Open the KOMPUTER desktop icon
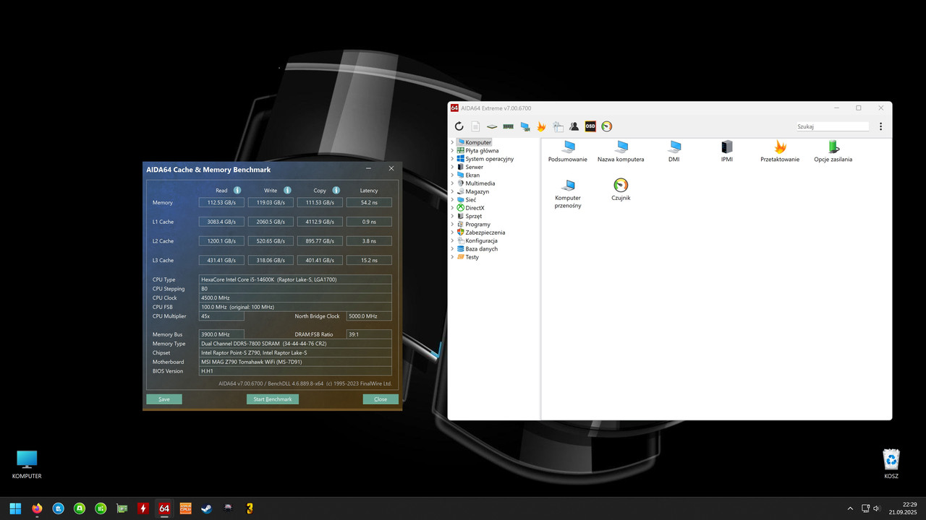Screen dimensions: 926x520 [27, 464]
